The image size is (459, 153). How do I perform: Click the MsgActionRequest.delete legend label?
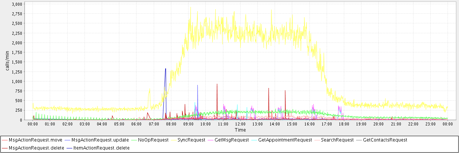[x=33, y=148]
